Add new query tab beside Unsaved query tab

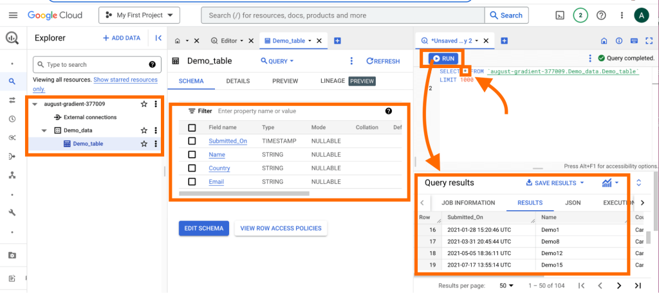click(x=505, y=40)
